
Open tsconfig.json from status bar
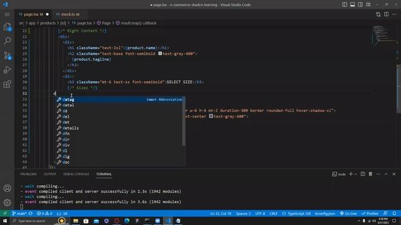(325, 214)
